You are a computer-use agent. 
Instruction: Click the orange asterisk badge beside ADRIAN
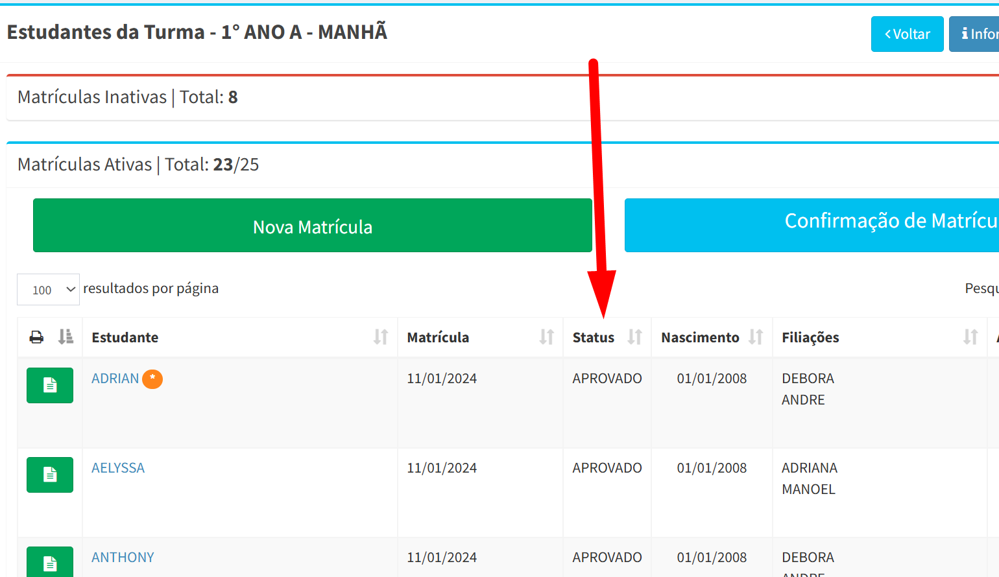[152, 379]
